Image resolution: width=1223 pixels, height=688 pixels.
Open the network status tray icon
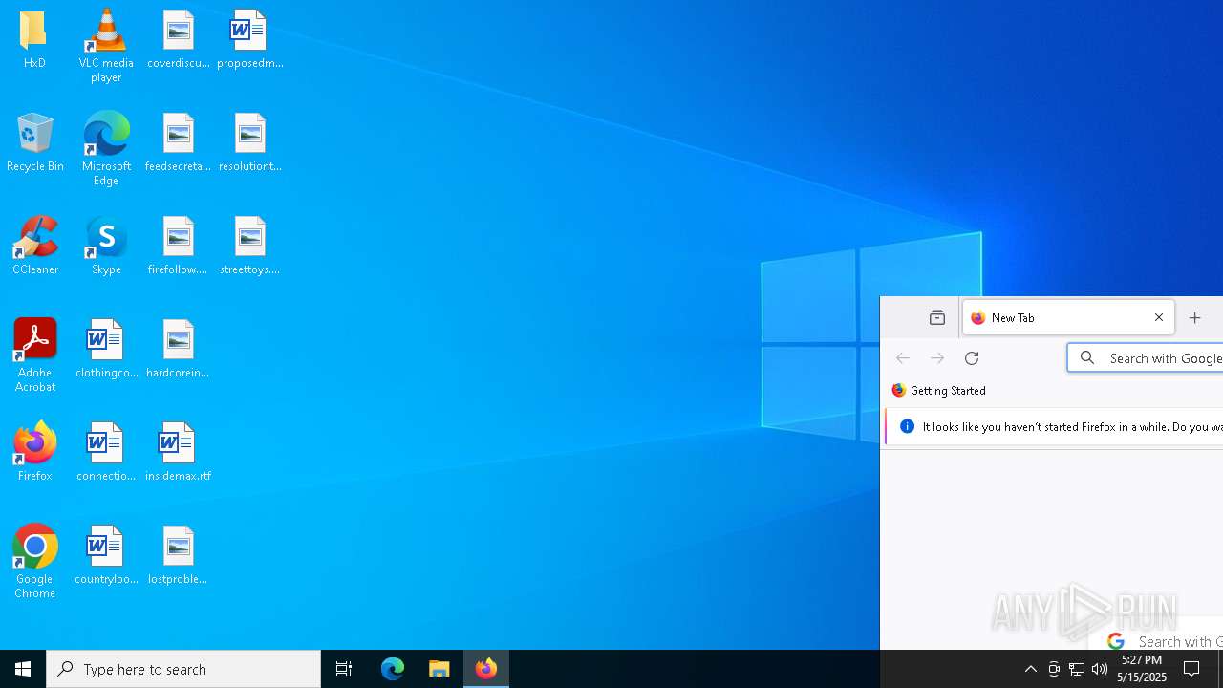pyautogui.click(x=1077, y=669)
